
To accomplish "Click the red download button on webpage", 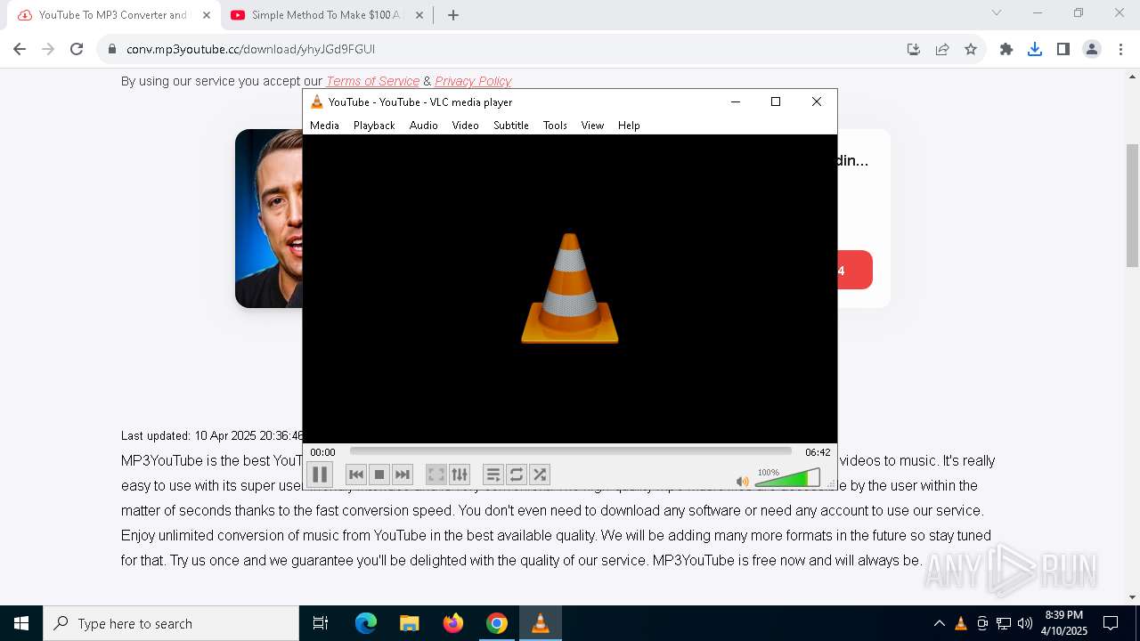I will [x=855, y=270].
